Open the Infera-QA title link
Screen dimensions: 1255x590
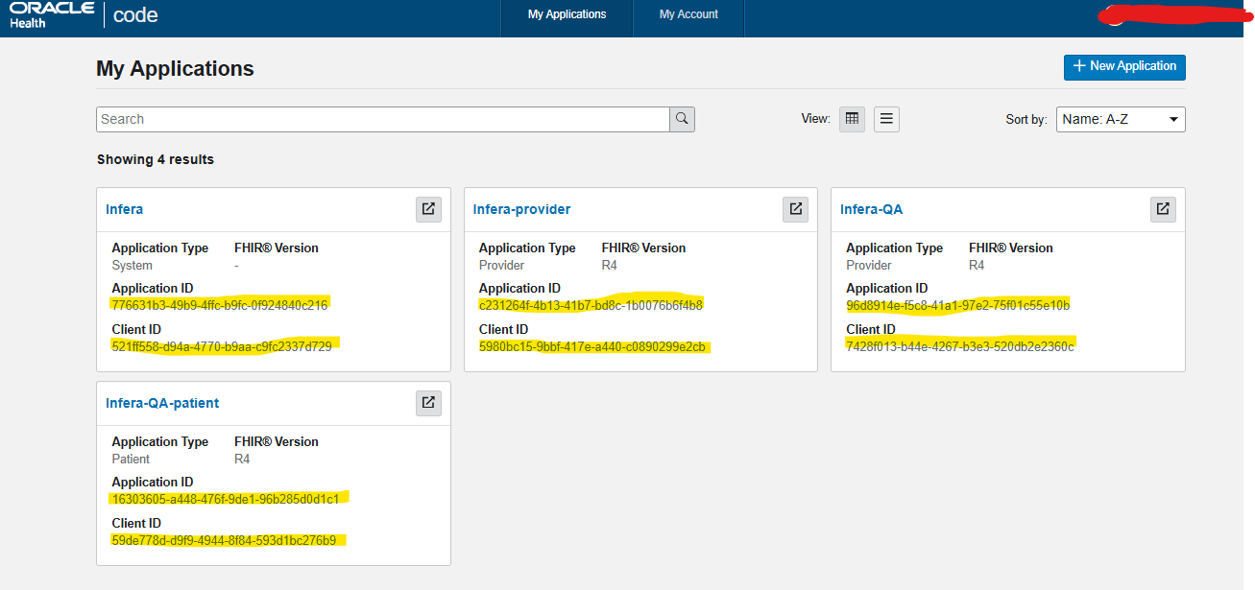point(871,209)
